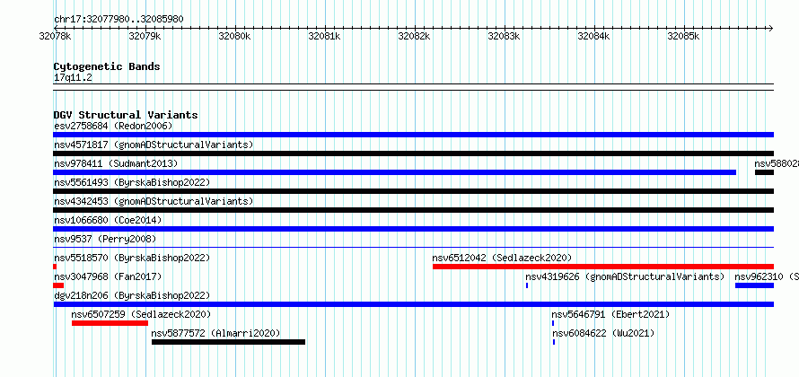Open nsv5561493 (ByrskaBishop2022) label

(132, 182)
